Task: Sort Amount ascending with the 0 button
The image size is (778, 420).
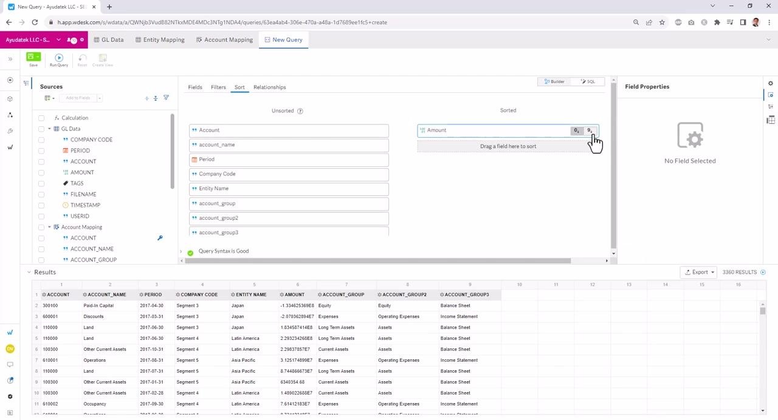Action: [576, 130]
